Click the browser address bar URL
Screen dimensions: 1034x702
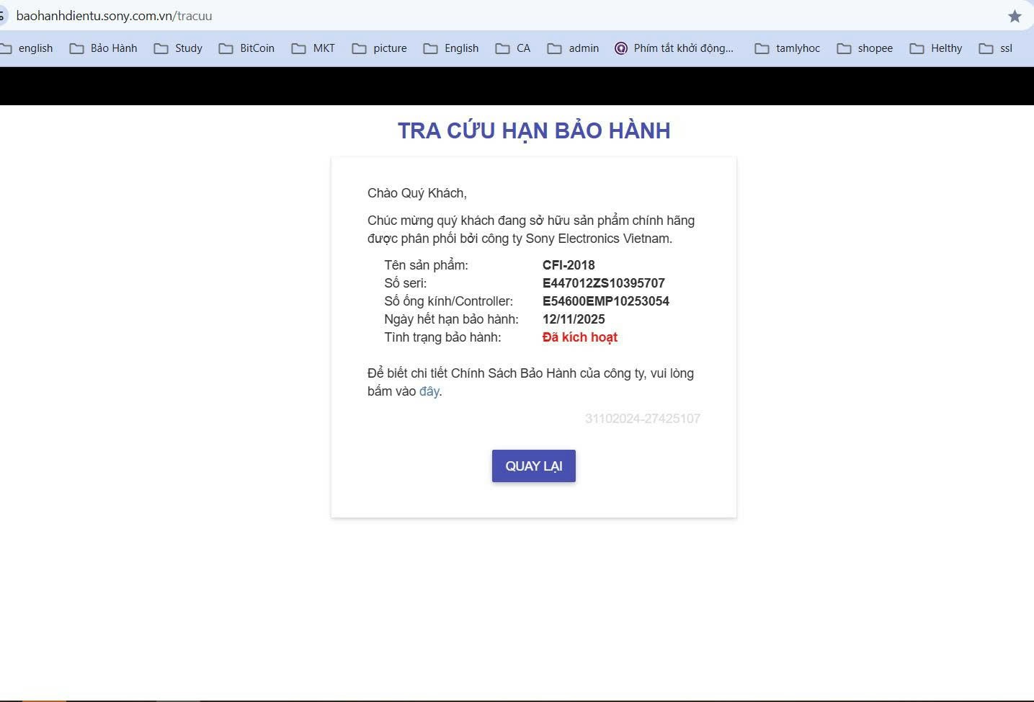click(x=114, y=16)
